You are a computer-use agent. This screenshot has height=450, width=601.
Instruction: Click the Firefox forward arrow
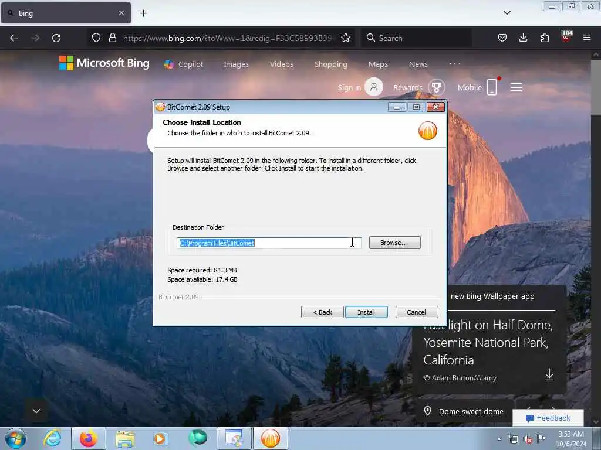35,38
